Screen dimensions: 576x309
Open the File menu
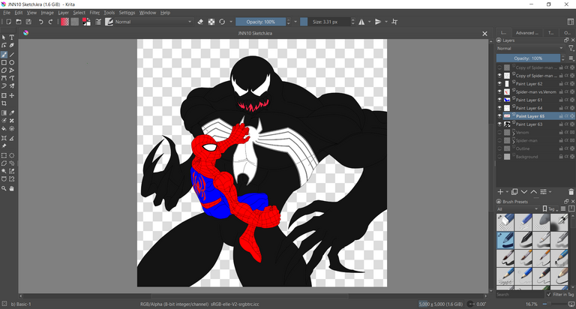click(x=7, y=13)
